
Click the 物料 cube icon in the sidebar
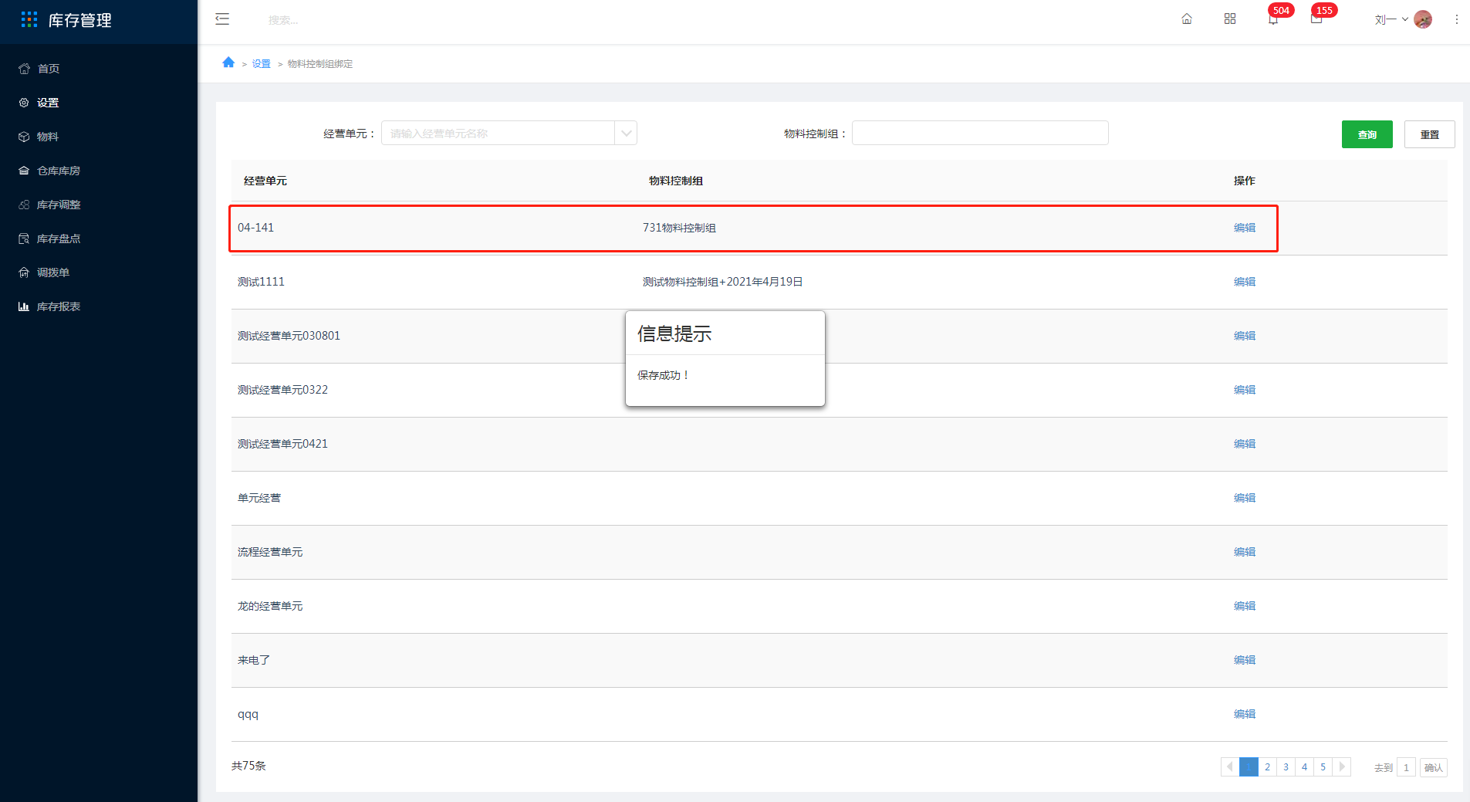(24, 137)
